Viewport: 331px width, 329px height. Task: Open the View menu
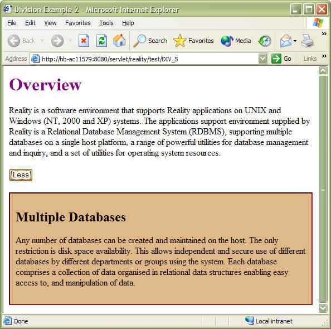(x=50, y=23)
